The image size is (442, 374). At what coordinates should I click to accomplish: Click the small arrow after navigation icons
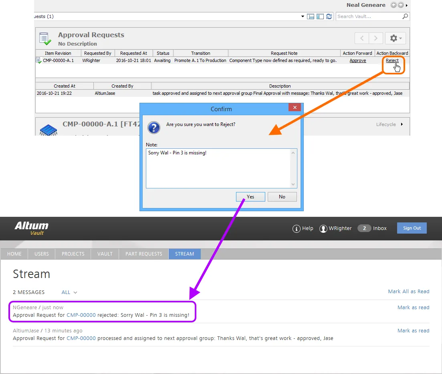pyautogui.click(x=406, y=5)
